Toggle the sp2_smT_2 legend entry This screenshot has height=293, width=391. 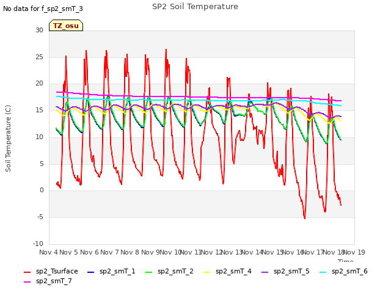(169, 271)
